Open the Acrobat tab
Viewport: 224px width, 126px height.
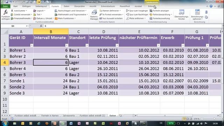click(138, 6)
